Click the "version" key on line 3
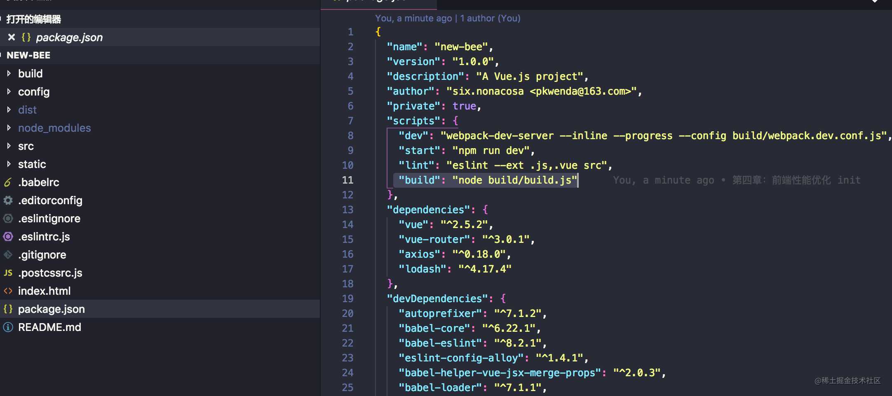892x396 pixels. point(413,61)
